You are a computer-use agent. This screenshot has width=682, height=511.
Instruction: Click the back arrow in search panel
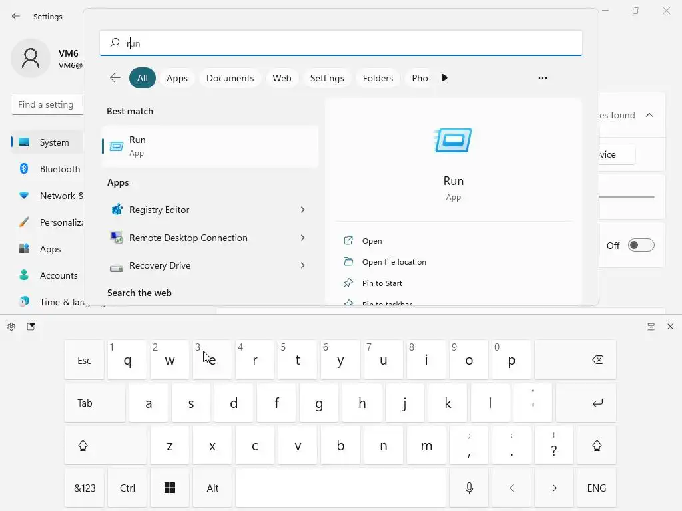(x=115, y=78)
